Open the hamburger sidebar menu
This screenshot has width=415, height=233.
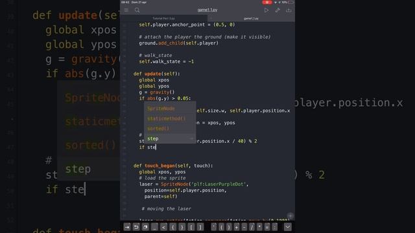point(126,10)
